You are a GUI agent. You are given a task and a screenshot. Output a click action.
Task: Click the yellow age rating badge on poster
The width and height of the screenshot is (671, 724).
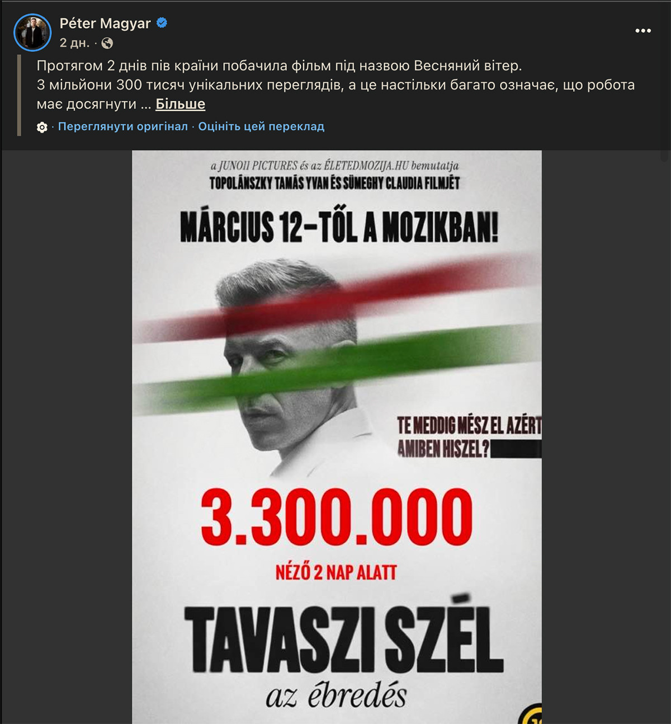[530, 713]
